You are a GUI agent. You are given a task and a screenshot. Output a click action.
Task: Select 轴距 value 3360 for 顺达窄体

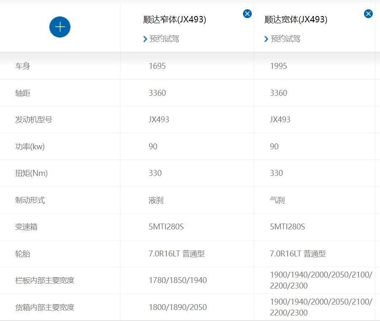point(157,93)
